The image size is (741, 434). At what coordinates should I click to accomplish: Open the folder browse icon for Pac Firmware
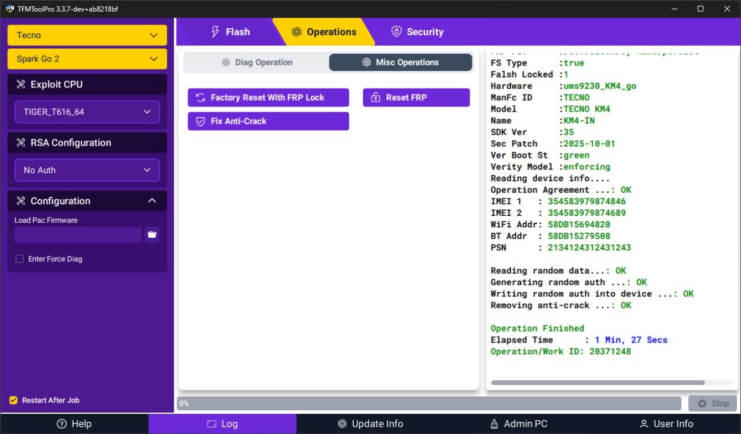(x=152, y=234)
